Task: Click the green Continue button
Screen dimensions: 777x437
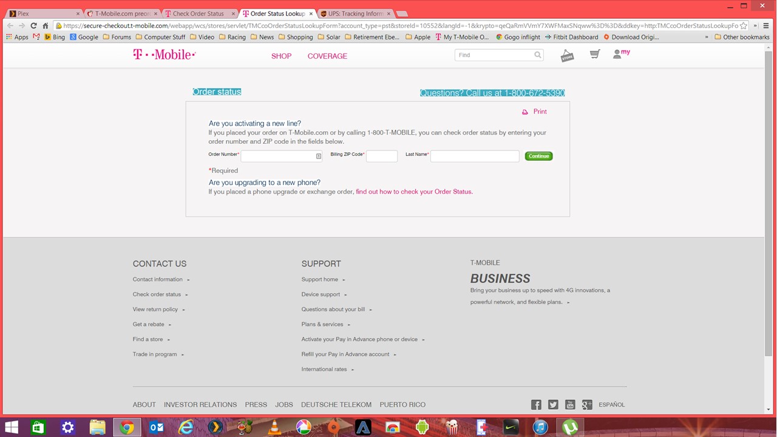Action: (x=538, y=156)
